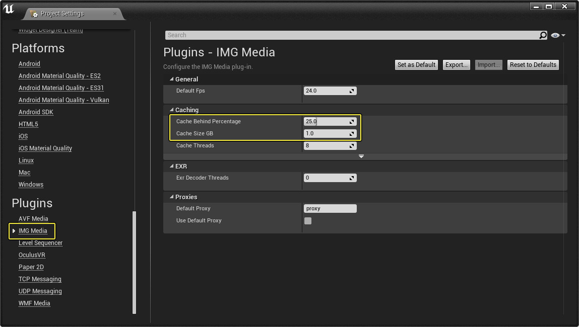This screenshot has width=579, height=327.
Task: Collapse the General section
Action: pos(172,79)
